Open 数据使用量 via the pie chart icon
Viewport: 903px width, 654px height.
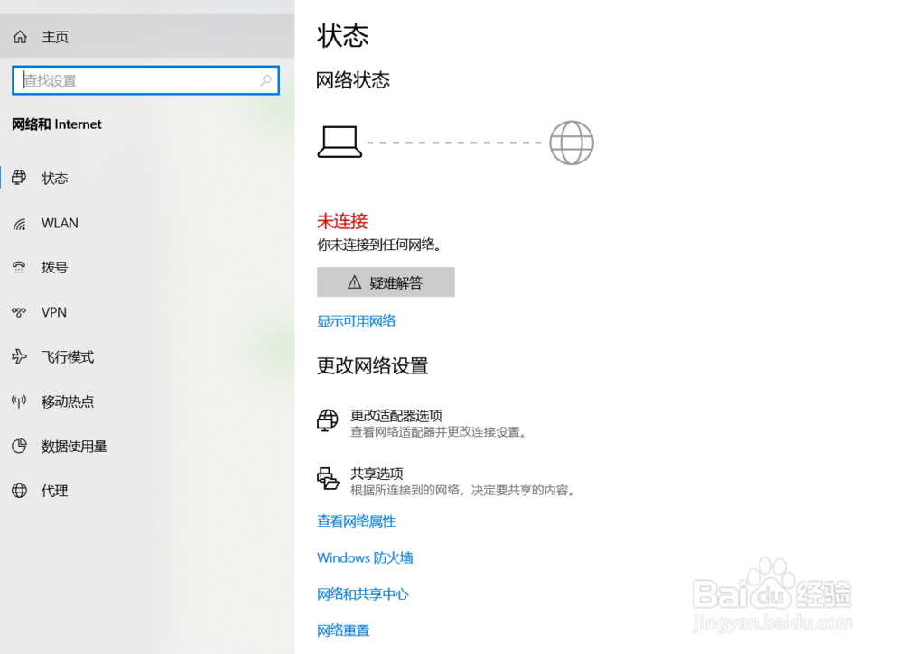(18, 446)
